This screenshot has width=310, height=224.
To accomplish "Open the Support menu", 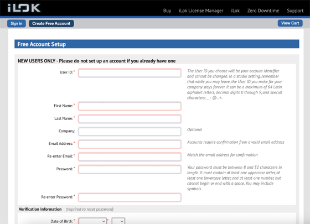I will 295,11.
